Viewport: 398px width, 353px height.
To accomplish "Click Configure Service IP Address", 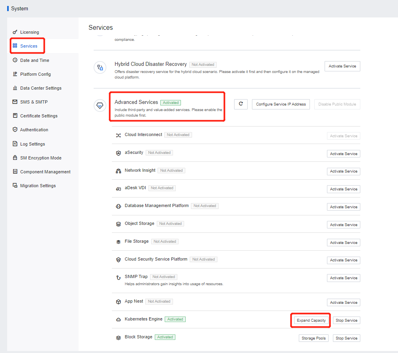I will click(x=281, y=104).
